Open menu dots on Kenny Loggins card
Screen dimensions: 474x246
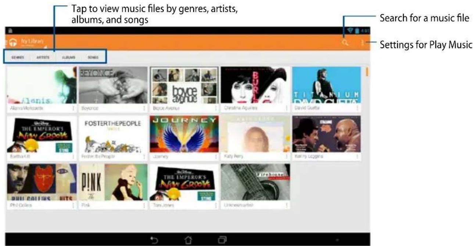[x=357, y=157]
